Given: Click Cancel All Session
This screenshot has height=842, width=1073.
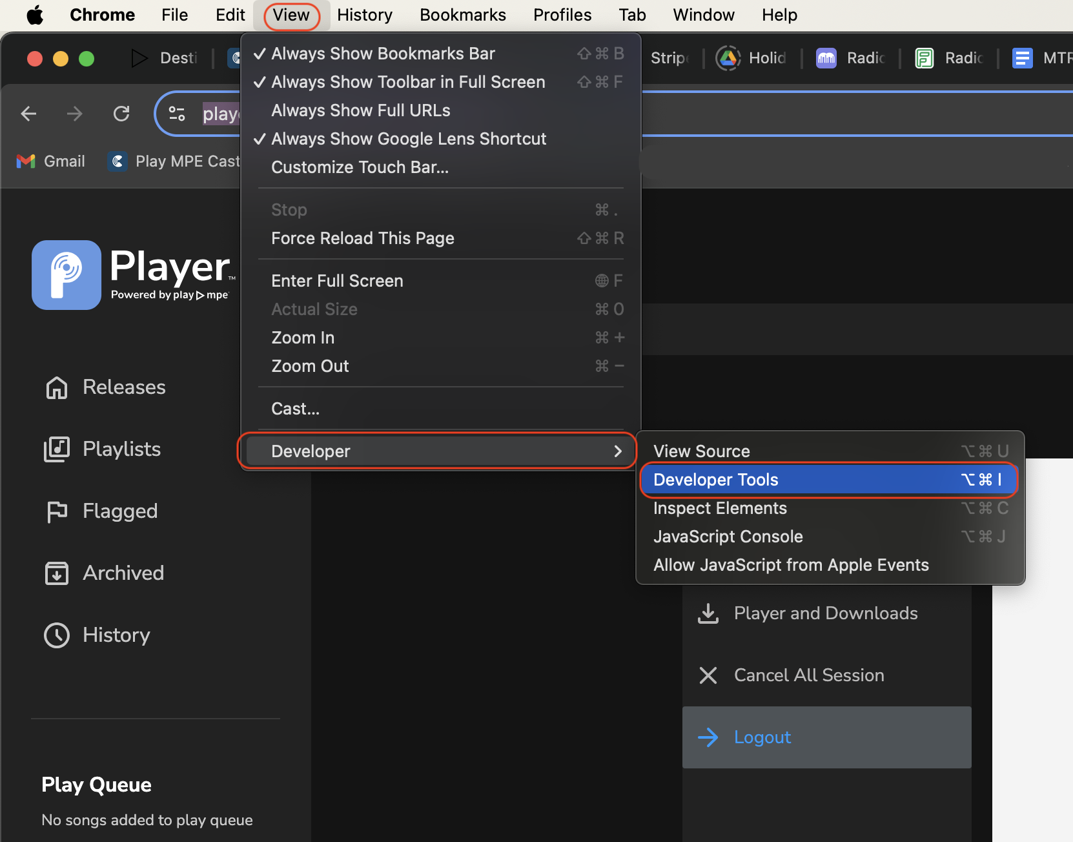Looking at the screenshot, I should [826, 675].
